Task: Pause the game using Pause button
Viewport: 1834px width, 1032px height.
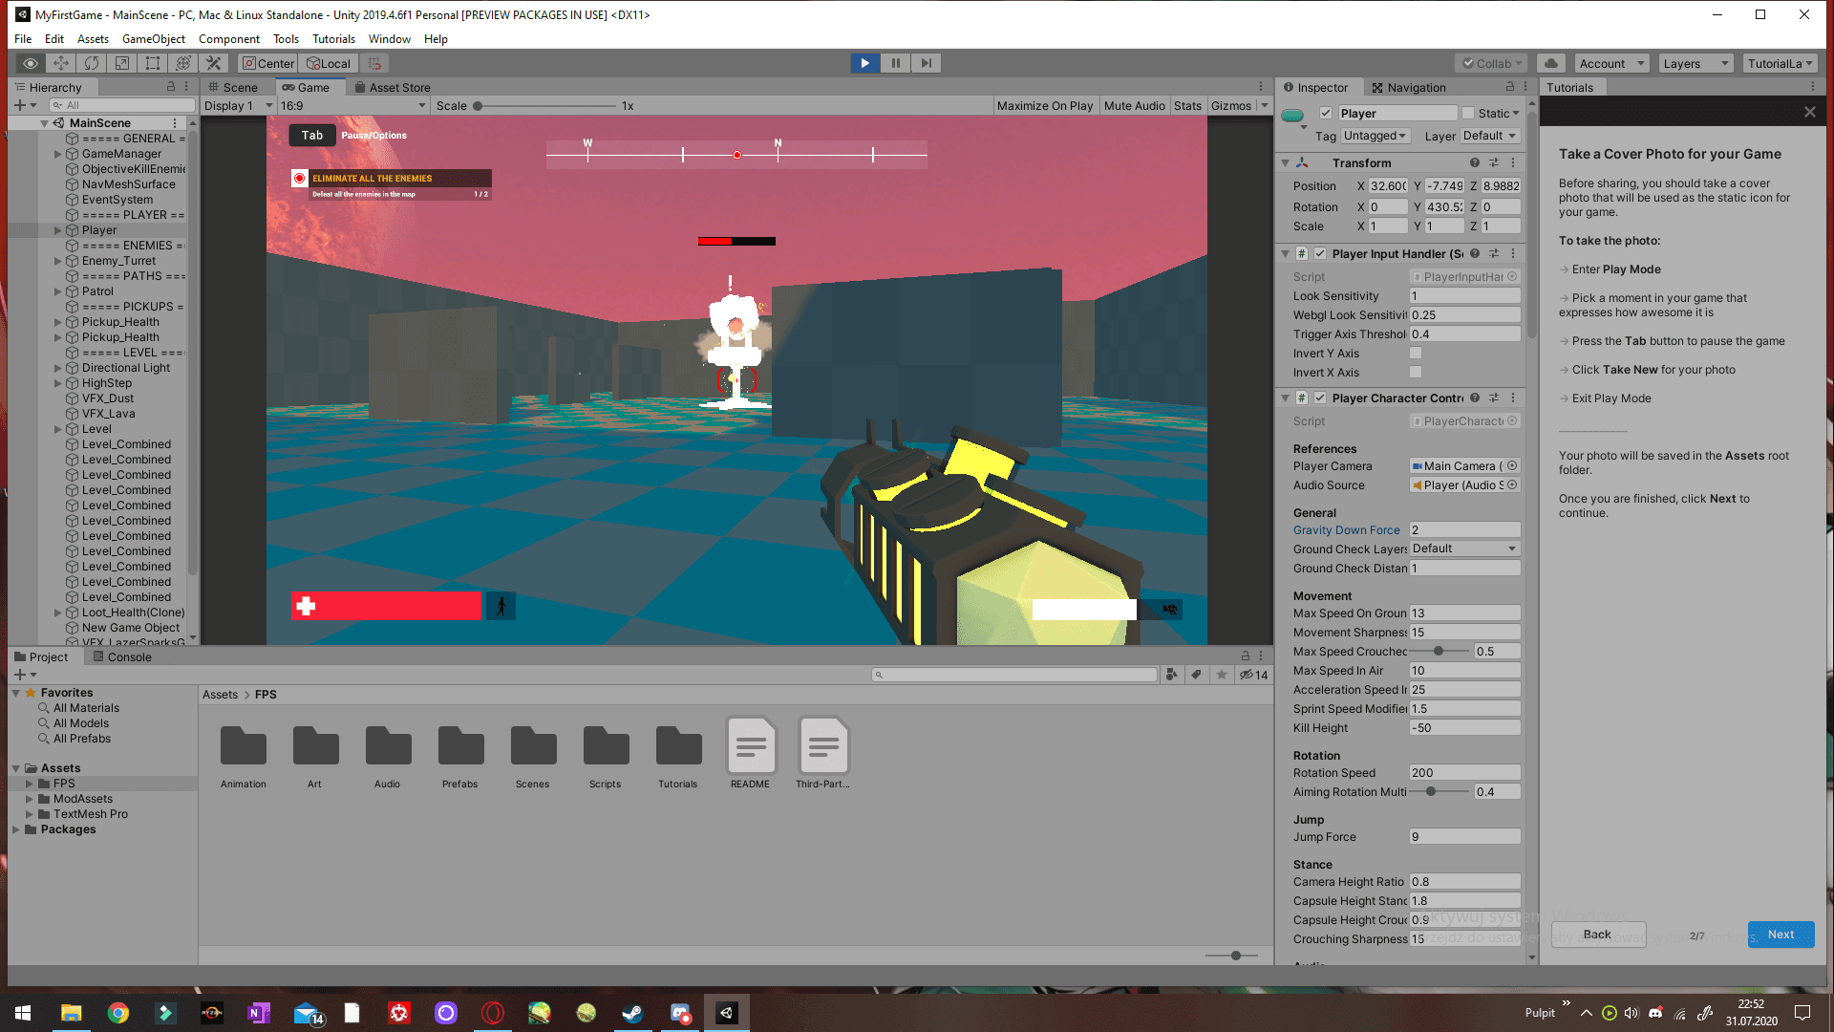Action: coord(895,63)
